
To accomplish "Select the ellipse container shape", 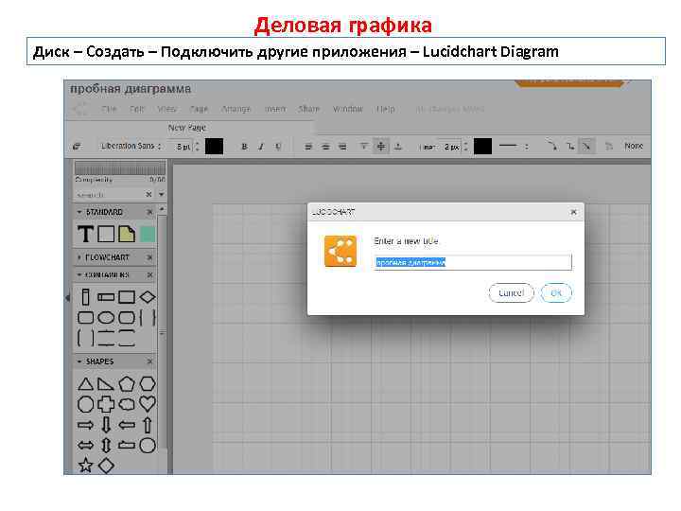I will click(106, 318).
